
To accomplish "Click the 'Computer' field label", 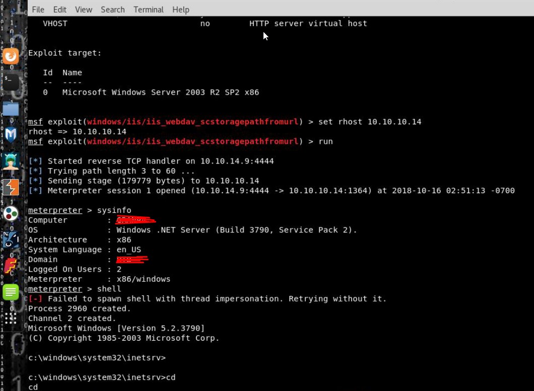I will click(x=48, y=220).
